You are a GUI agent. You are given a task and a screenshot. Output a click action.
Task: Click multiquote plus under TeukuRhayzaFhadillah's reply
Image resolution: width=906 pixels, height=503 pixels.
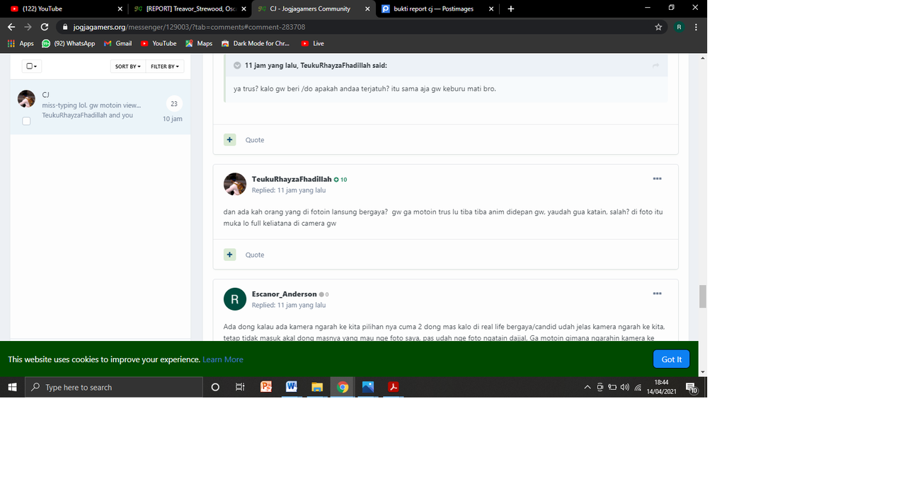229,254
